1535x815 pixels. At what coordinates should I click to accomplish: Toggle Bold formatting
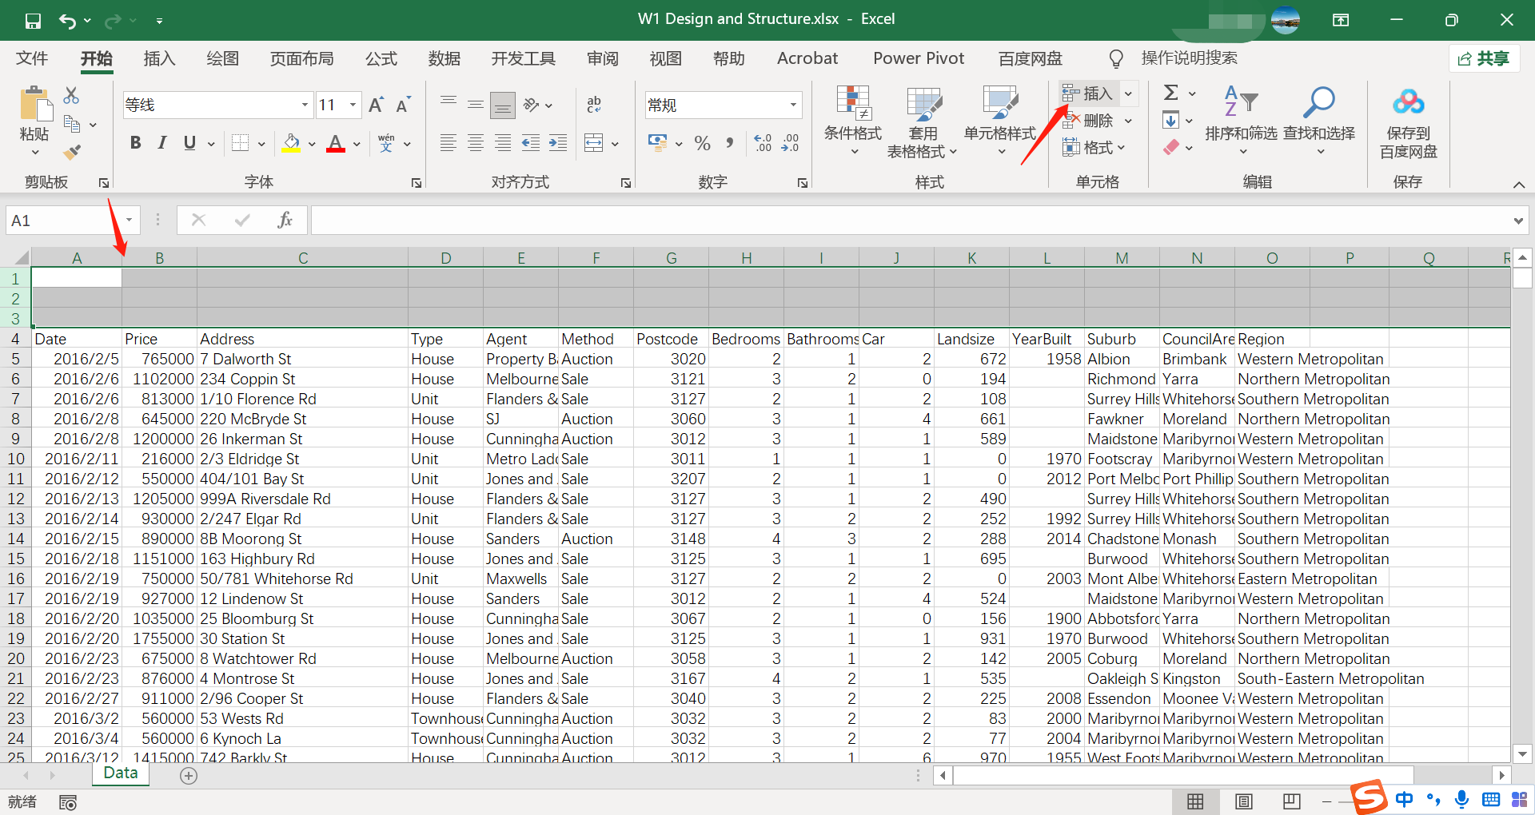(136, 143)
